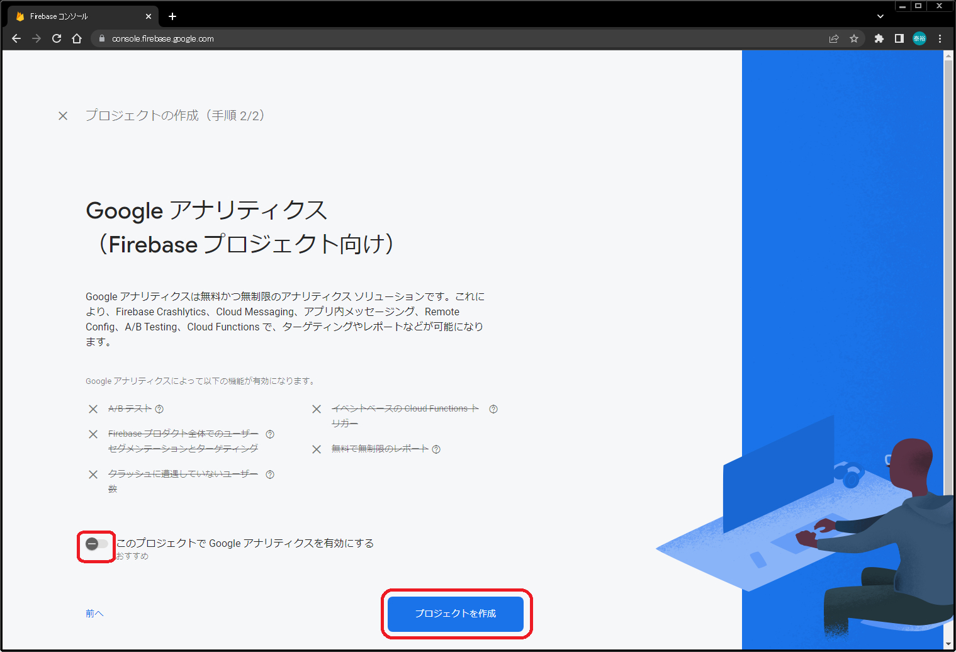Screen dimensions: 956x652
Task: Toggle Google アナリティクスを有効にする switch
Action: tap(96, 544)
